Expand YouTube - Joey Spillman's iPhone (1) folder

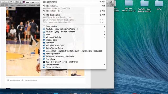[73, 29]
